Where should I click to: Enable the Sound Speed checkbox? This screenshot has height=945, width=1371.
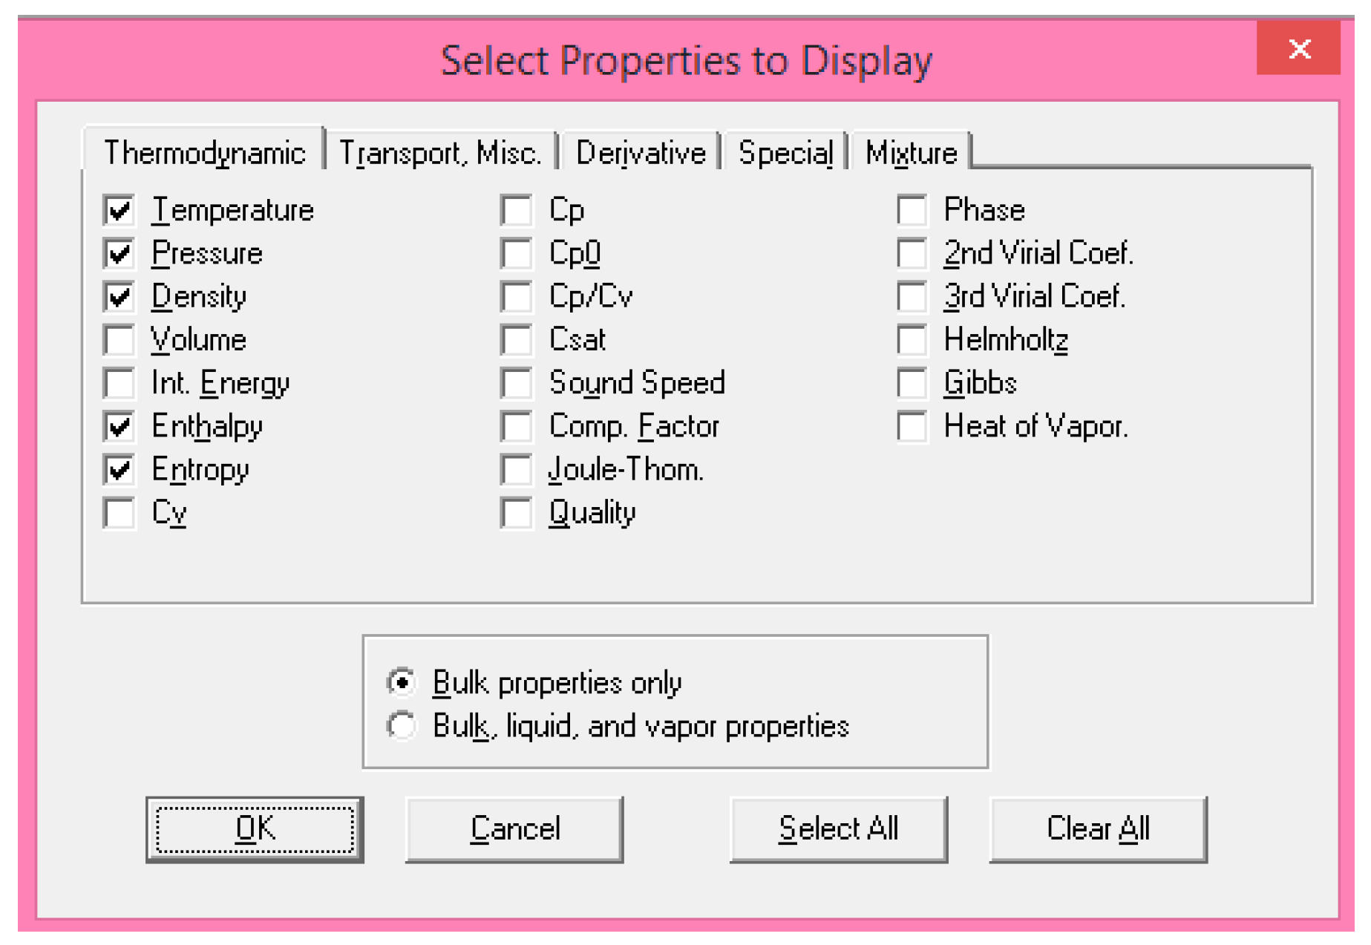click(x=517, y=383)
